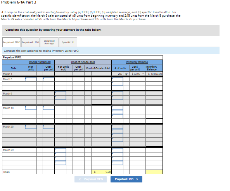Click March 5 purchase cost per unit field
Image resolution: width=230 pixels, height=191 pixels.
pyautogui.click(x=48, y=79)
